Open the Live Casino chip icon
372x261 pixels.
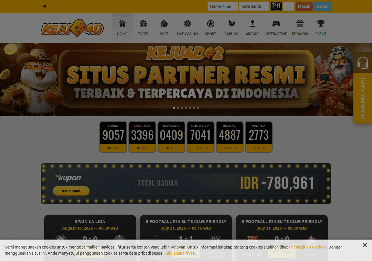coord(187,24)
